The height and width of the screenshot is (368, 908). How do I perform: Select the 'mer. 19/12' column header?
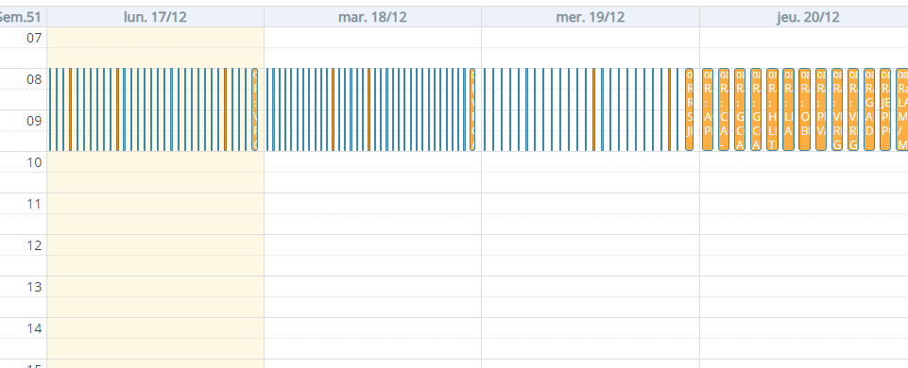[x=591, y=17]
